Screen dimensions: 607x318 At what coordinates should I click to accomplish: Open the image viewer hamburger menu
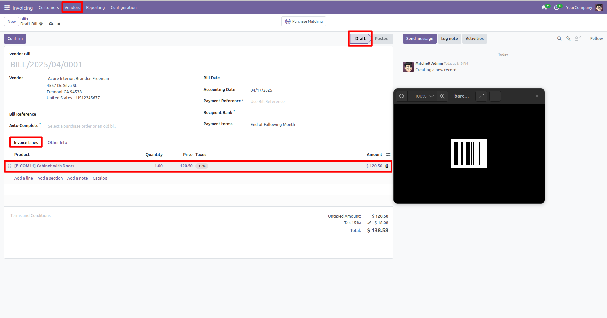click(x=495, y=96)
